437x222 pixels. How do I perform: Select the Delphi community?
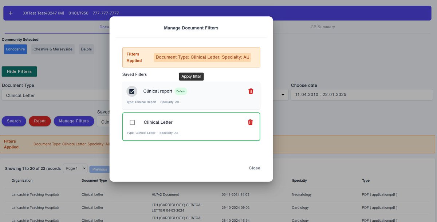click(x=86, y=49)
